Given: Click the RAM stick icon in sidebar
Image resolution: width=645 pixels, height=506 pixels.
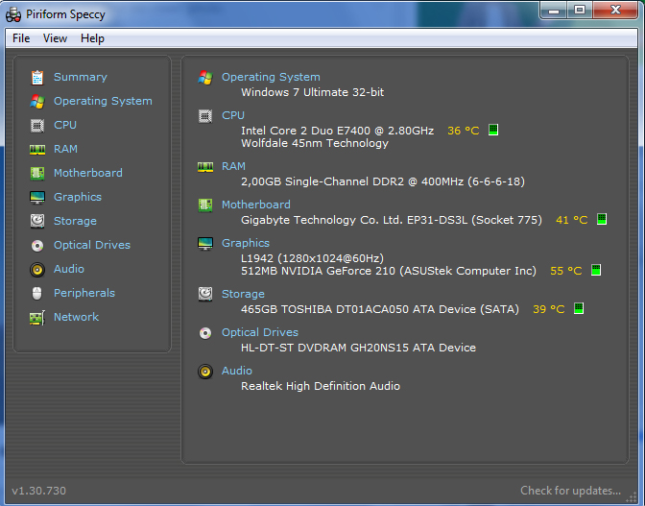Looking at the screenshot, I should coord(37,150).
